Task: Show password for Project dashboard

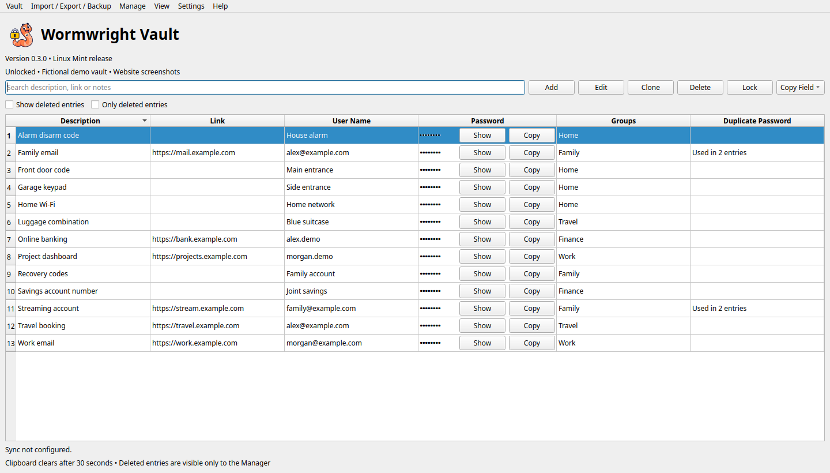Action: (x=482, y=256)
